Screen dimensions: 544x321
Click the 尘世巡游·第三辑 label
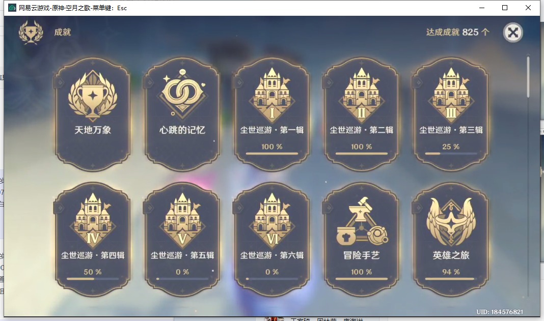click(451, 130)
